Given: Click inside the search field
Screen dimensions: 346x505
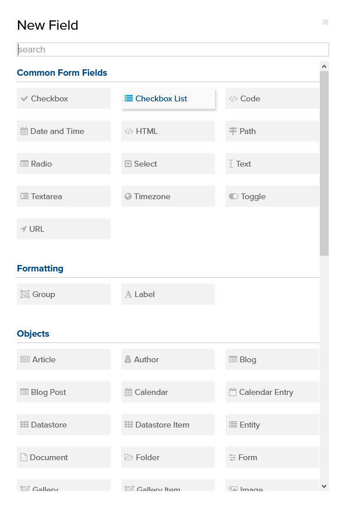Looking at the screenshot, I should [x=173, y=50].
